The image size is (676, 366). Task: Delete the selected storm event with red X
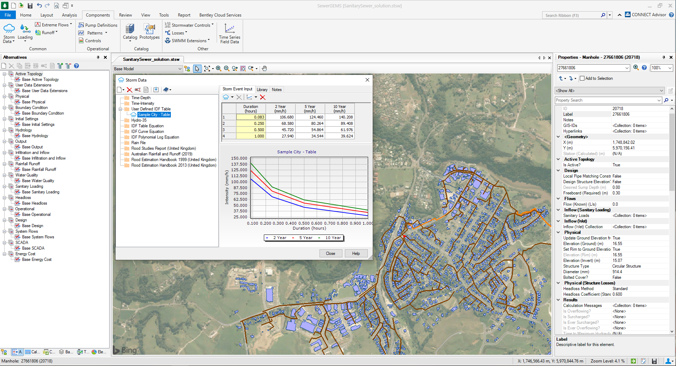click(x=263, y=97)
